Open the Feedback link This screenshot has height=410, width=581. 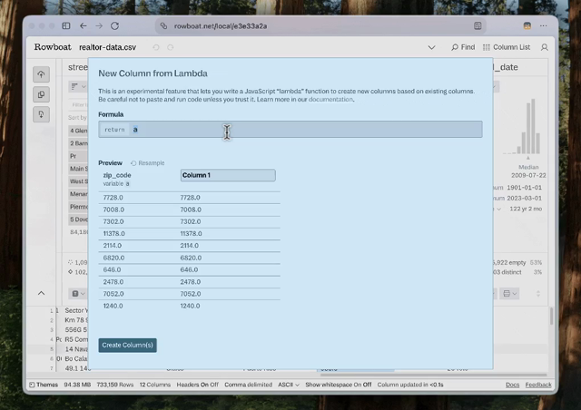pyautogui.click(x=538, y=385)
